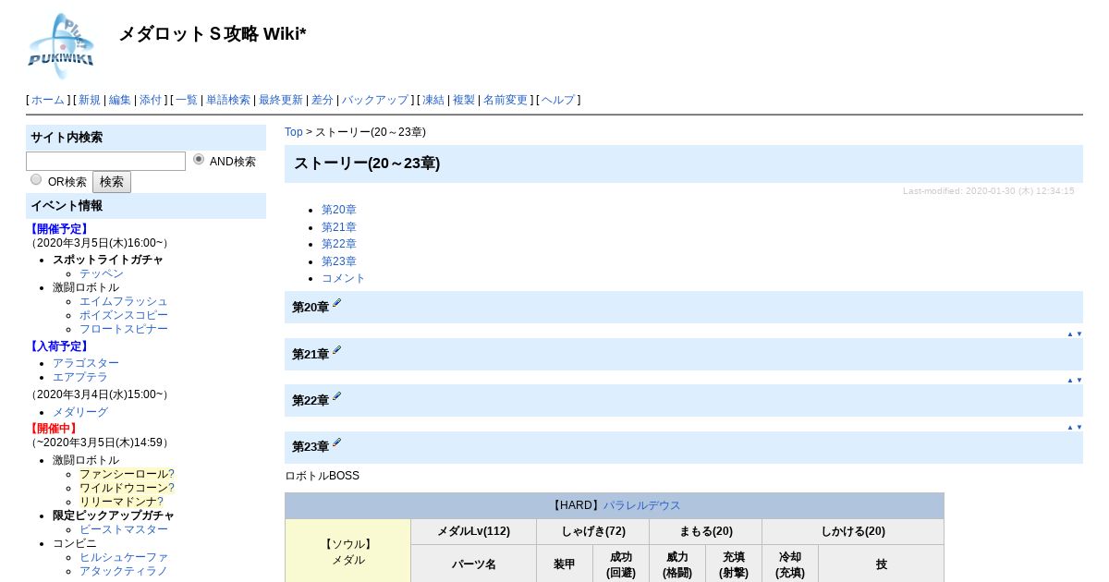Click the メダルLv(112) table header
Image resolution: width=1109 pixels, height=582 pixels.
[x=473, y=531]
